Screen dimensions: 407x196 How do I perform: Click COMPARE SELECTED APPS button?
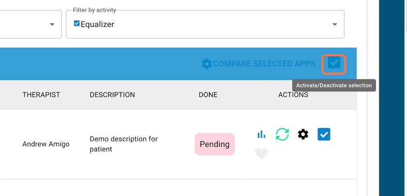(259, 64)
